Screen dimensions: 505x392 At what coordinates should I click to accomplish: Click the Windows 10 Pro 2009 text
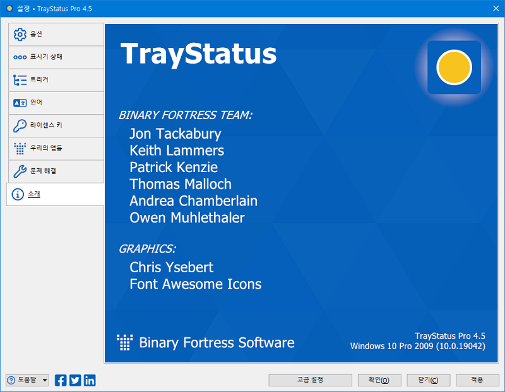point(418,347)
